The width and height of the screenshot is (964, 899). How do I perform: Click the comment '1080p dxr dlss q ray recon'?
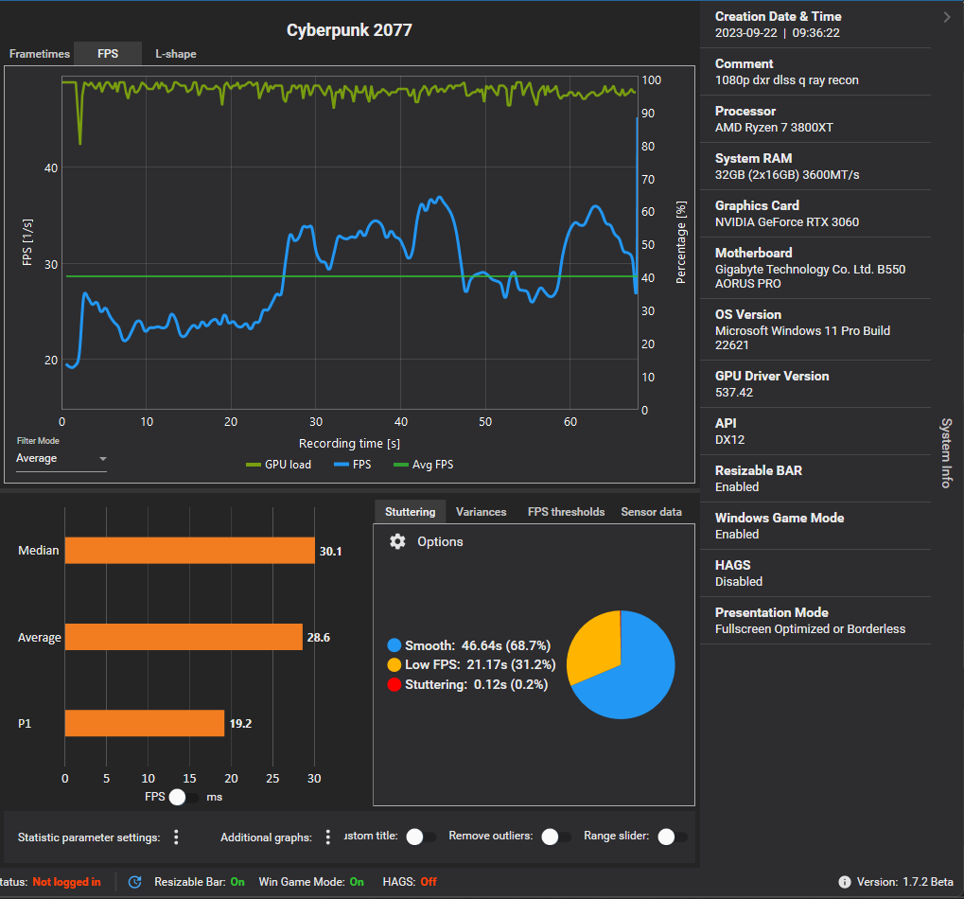787,79
